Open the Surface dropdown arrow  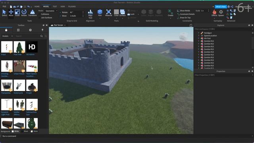(122, 18)
